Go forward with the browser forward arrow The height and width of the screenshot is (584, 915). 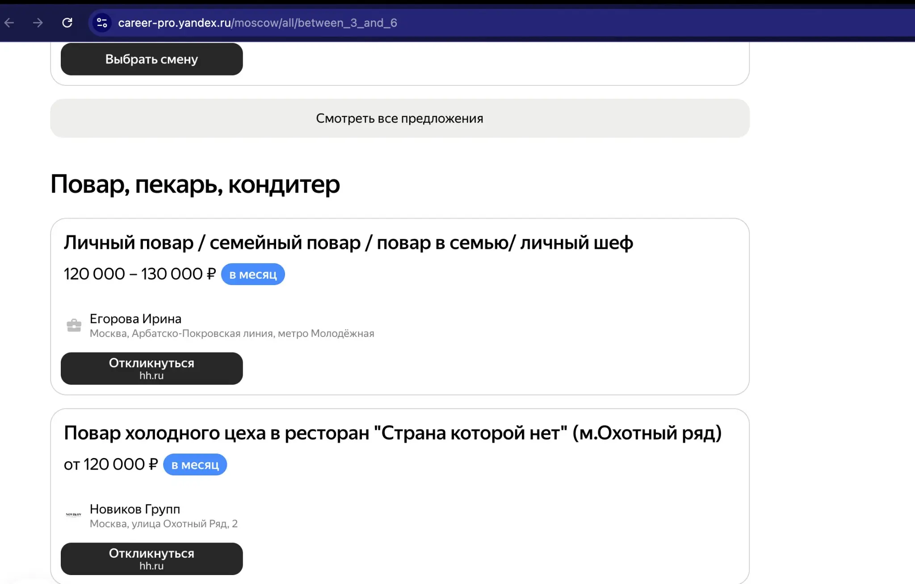point(38,23)
